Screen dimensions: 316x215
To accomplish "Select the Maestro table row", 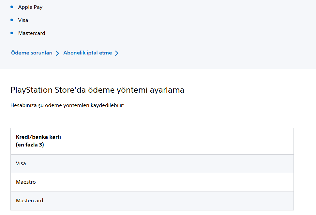I will (152, 182).
